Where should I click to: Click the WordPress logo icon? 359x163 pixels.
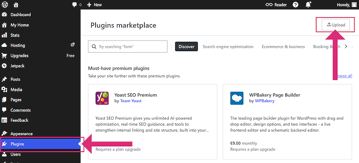4,5
